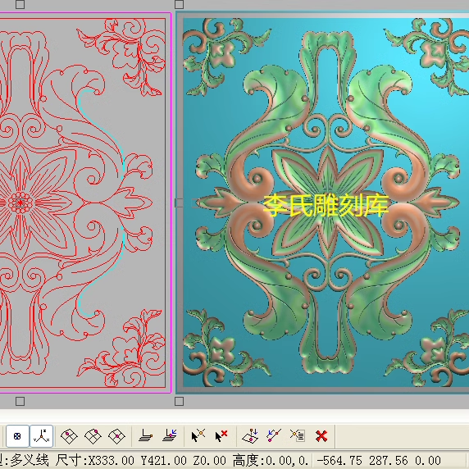Click the project-point-onto-plane icon with down arrow
Viewport: 469px width, 469px height.
coord(250,436)
